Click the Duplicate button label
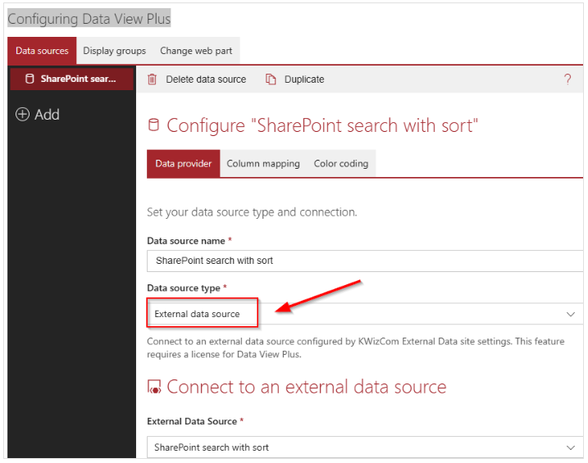Viewport: 588px width, 463px height. pos(304,79)
